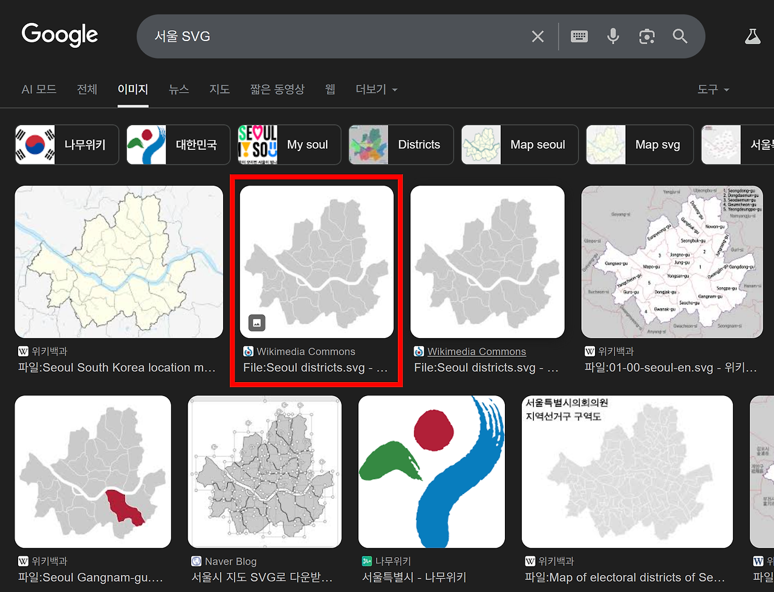This screenshot has height=592, width=774.
Task: Start voice search with the microphone icon
Action: point(613,36)
